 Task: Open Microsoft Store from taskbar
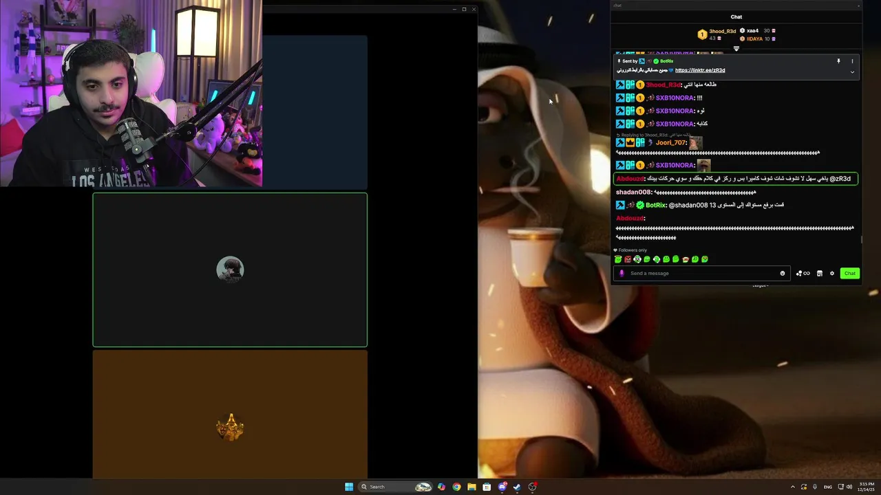487,487
